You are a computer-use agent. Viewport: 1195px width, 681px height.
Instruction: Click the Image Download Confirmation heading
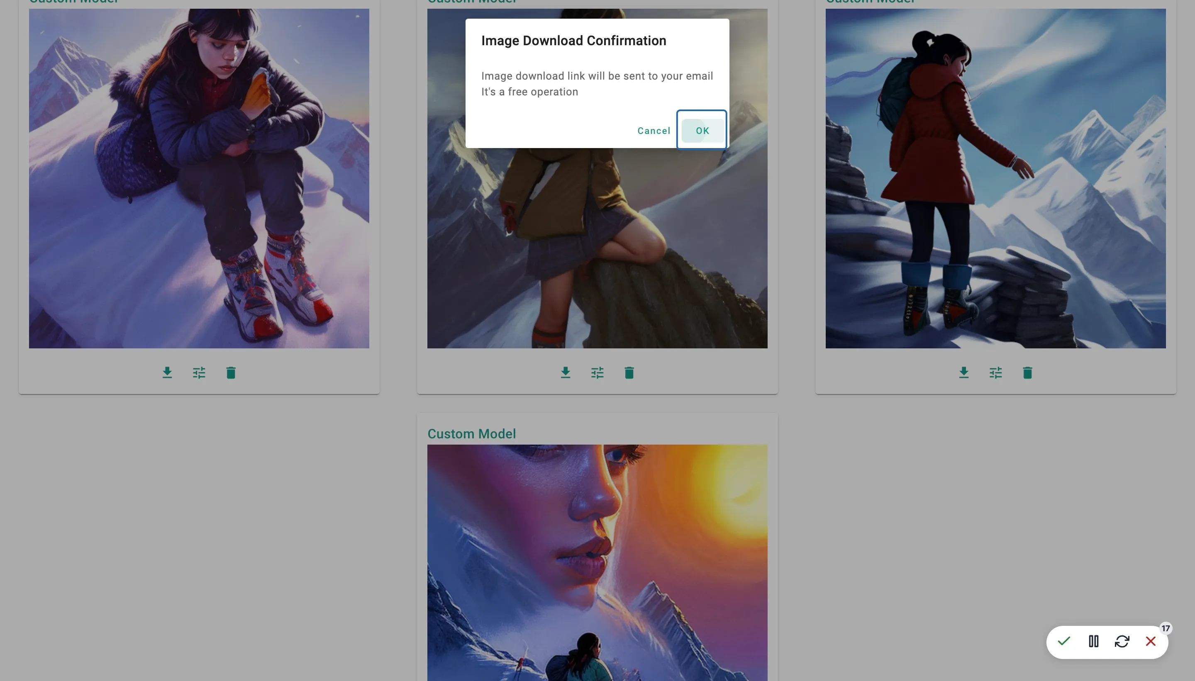[573, 41]
